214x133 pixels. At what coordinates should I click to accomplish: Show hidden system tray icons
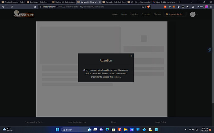point(185,130)
